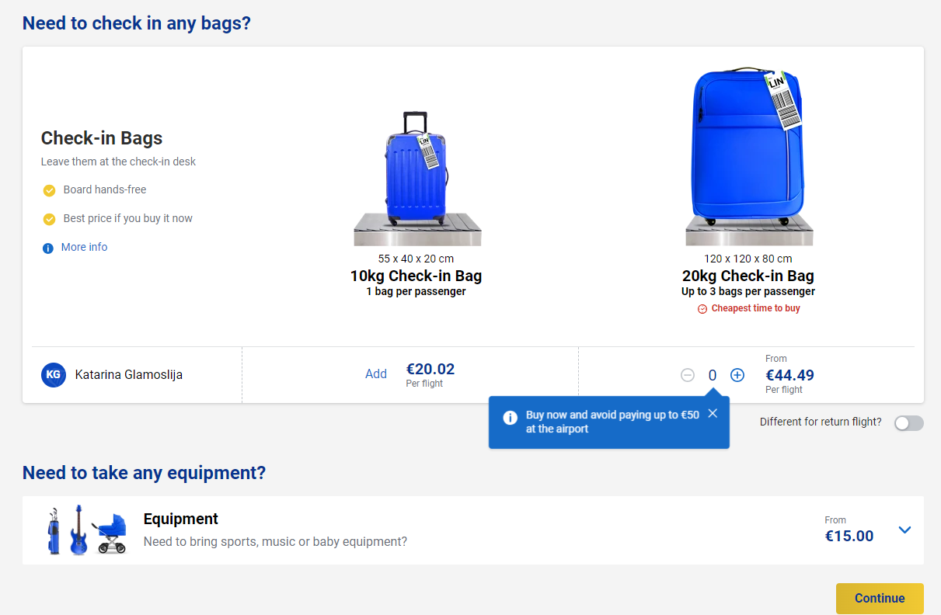Click the golf bag equipment icon
Image resolution: width=941 pixels, height=615 pixels.
click(52, 531)
